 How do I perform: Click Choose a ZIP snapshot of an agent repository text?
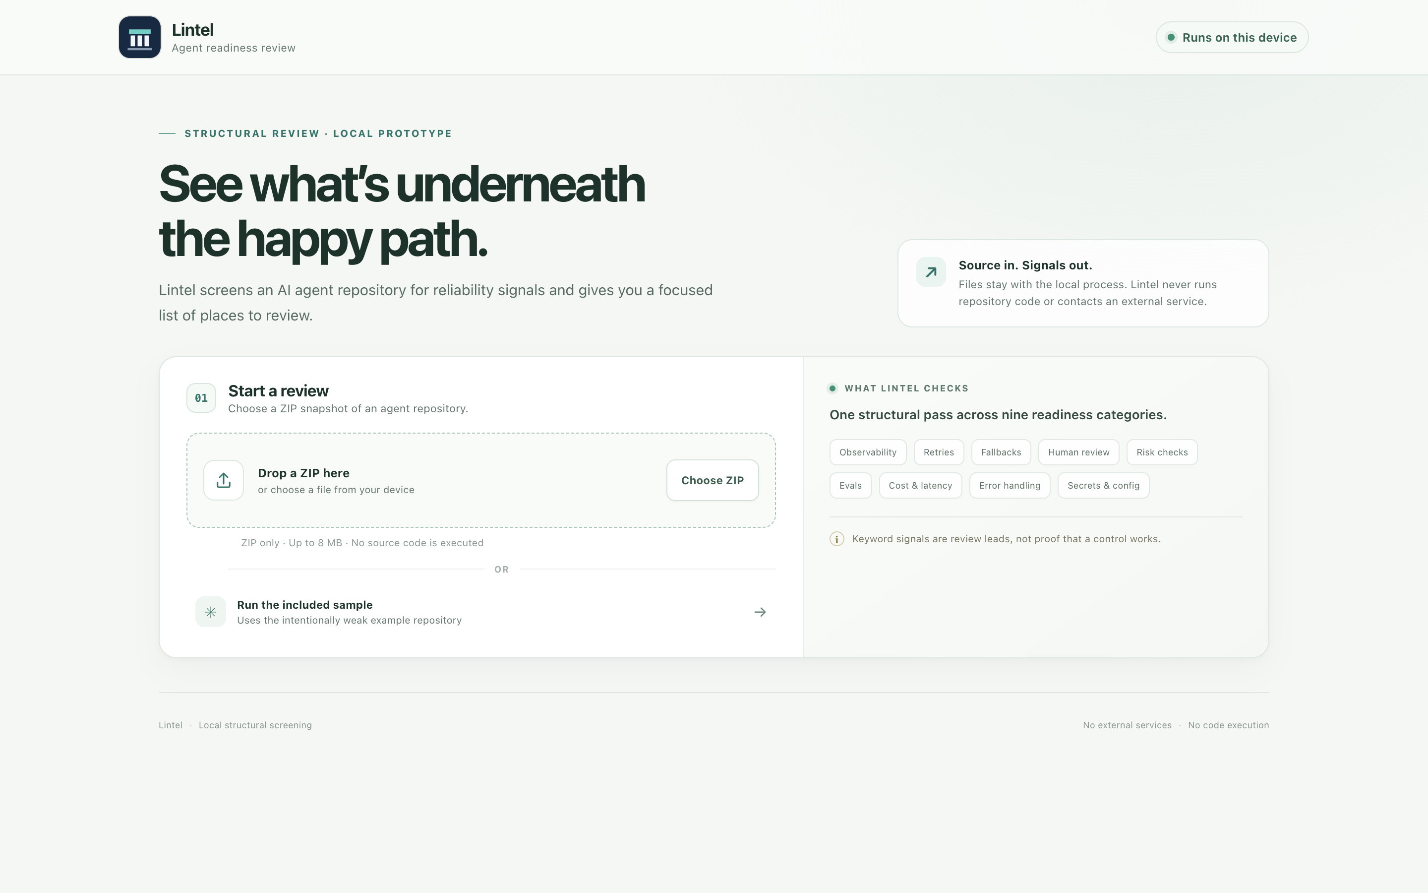[x=348, y=409]
